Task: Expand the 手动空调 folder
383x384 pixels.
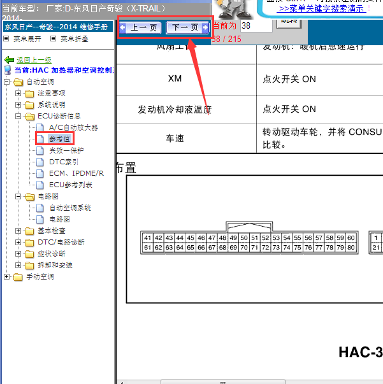Action: [x=6, y=276]
